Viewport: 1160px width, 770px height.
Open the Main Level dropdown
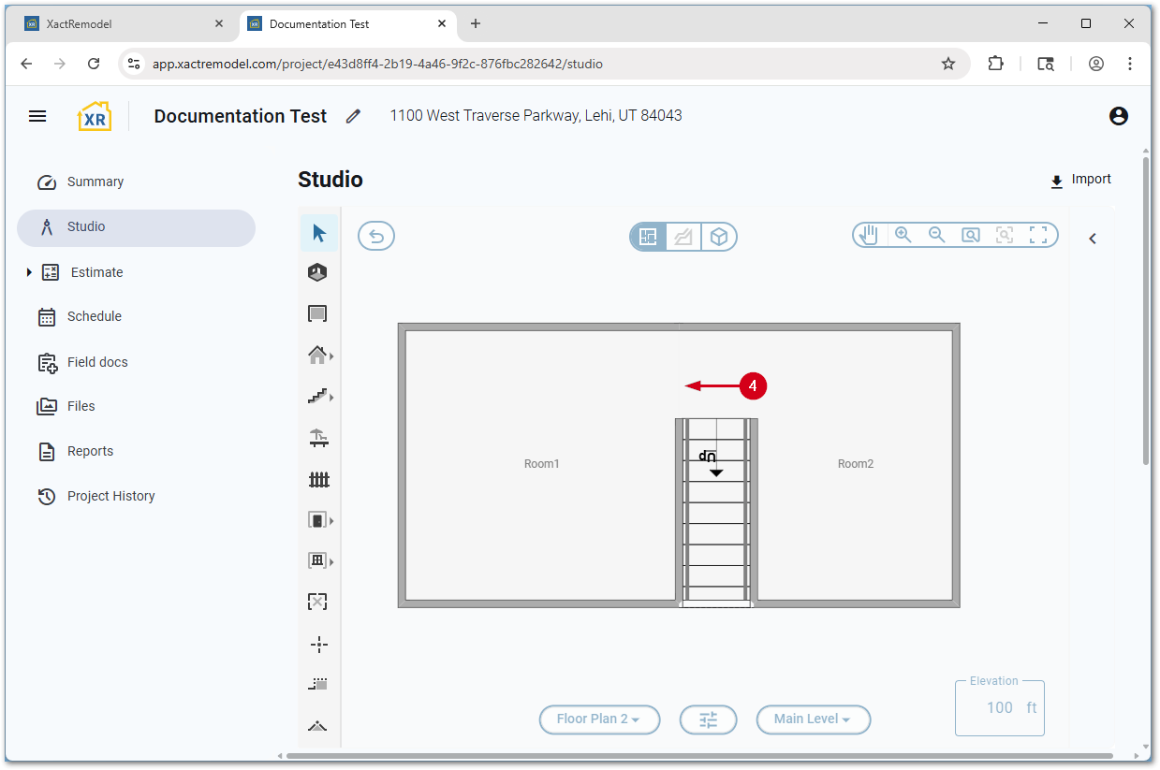tap(813, 719)
